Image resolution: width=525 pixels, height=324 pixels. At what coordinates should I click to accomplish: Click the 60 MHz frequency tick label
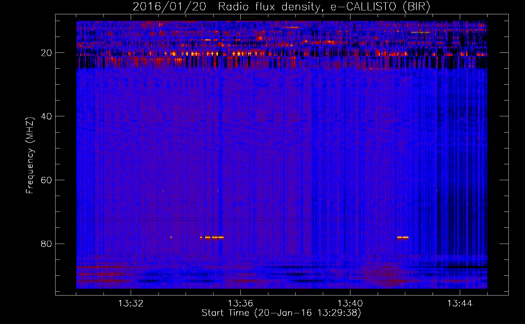coord(46,180)
